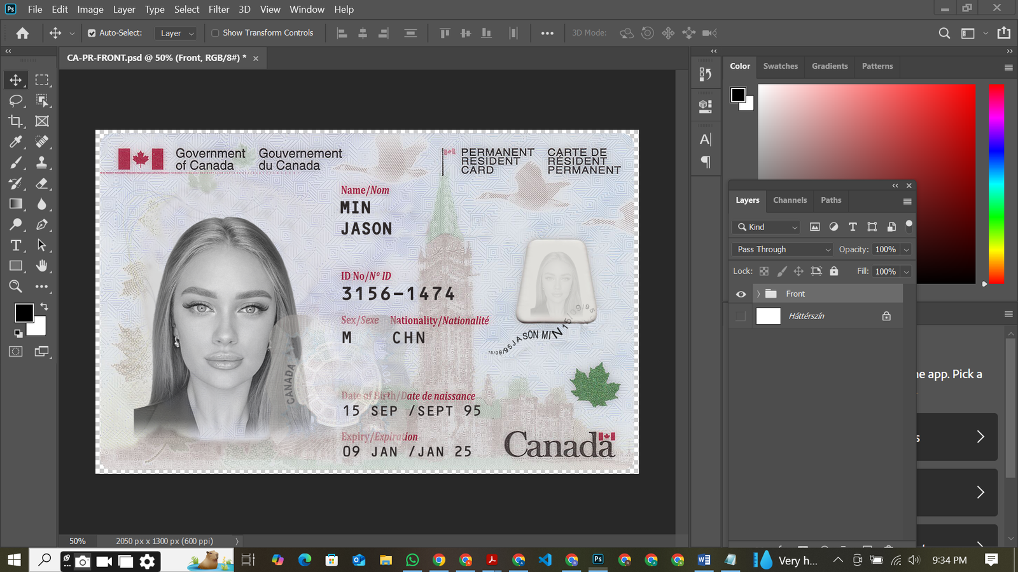Select the Clone Stamp tool
Screen dimensions: 1018x572
(42, 163)
